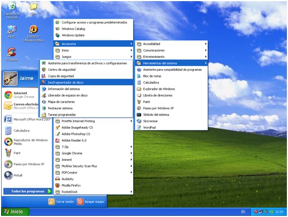Click Información del sistema icon
This screenshot has width=288, height=217.
tap(43, 89)
